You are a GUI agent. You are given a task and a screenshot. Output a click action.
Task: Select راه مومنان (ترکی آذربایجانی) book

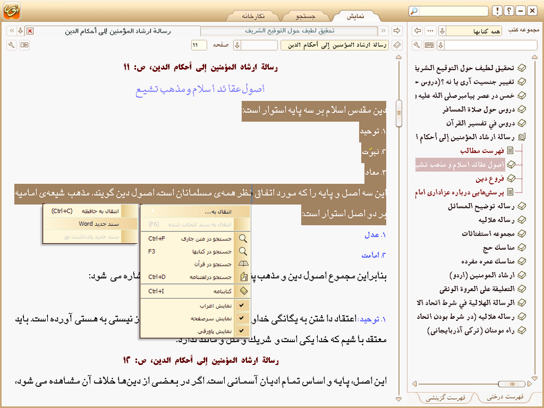471,330
